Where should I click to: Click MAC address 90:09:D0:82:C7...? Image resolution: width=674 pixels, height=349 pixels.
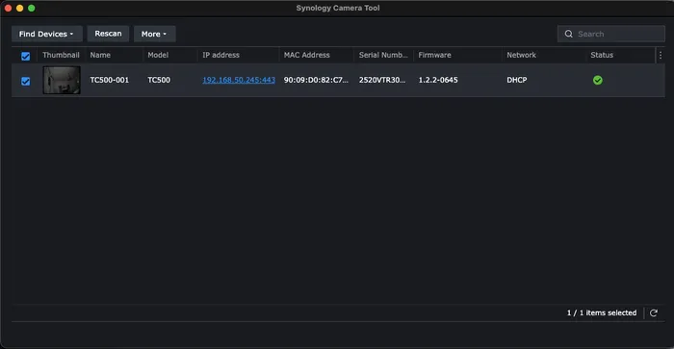click(316, 80)
